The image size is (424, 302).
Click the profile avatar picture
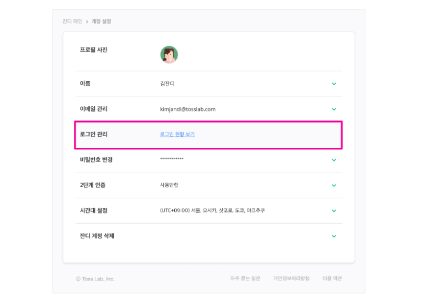(169, 55)
